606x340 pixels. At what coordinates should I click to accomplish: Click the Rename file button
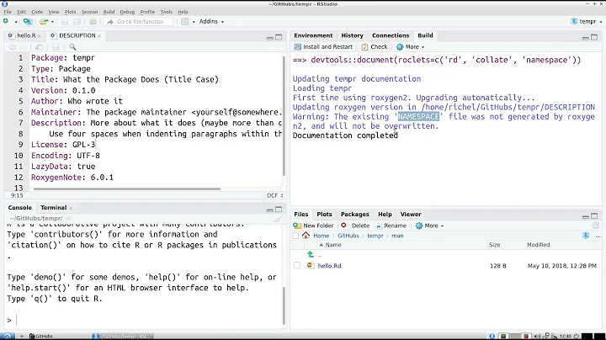coord(391,226)
